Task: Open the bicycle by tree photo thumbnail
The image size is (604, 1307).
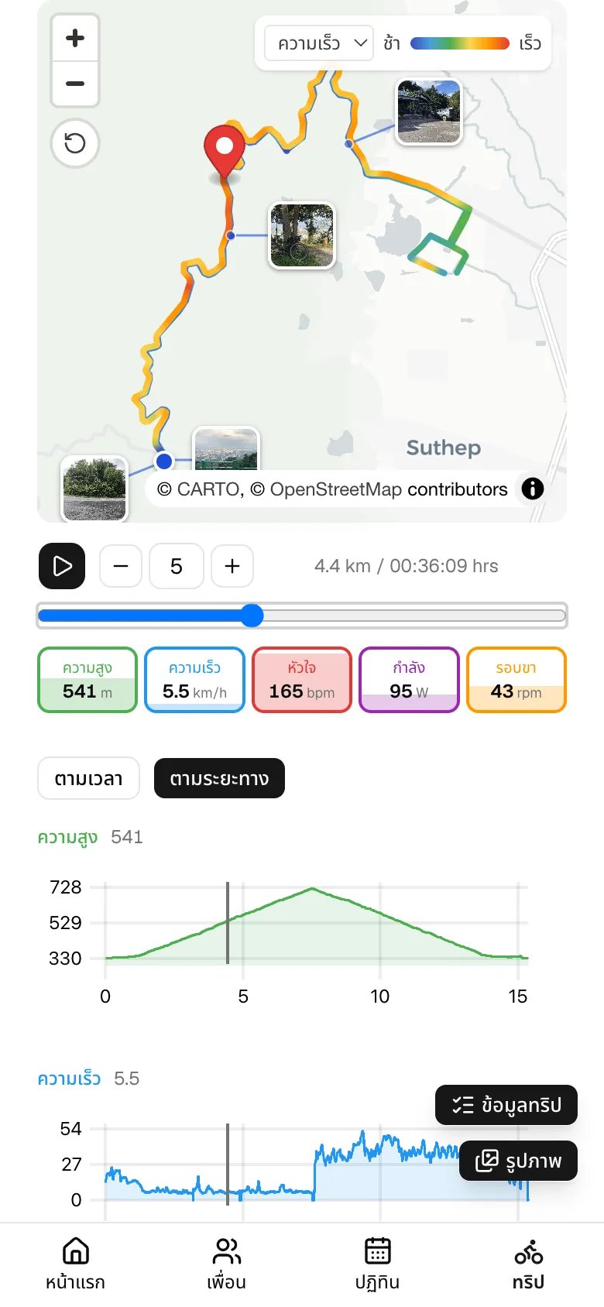Action: coord(302,235)
